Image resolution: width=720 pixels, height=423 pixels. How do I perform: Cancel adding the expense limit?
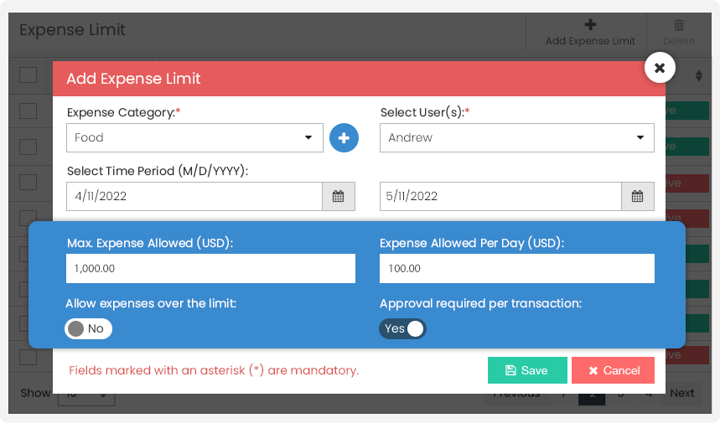pyautogui.click(x=613, y=370)
